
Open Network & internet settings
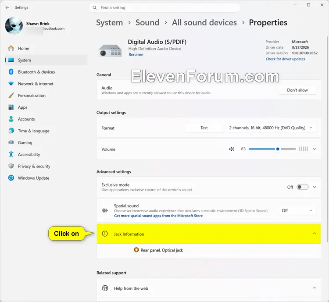click(46, 84)
